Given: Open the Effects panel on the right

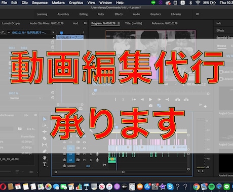Looking at the screenshot, I should (220, 30).
